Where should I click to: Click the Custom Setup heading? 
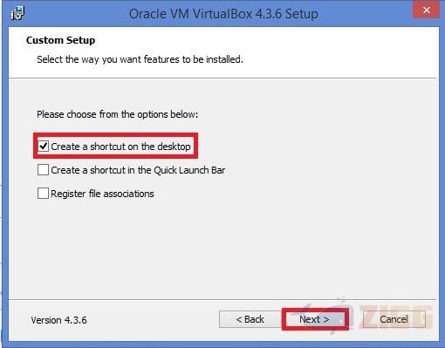[60, 40]
